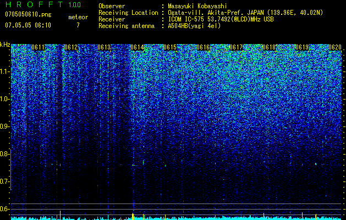
Task: Click the yellow meteor marker below 0618
Action: (263, 216)
